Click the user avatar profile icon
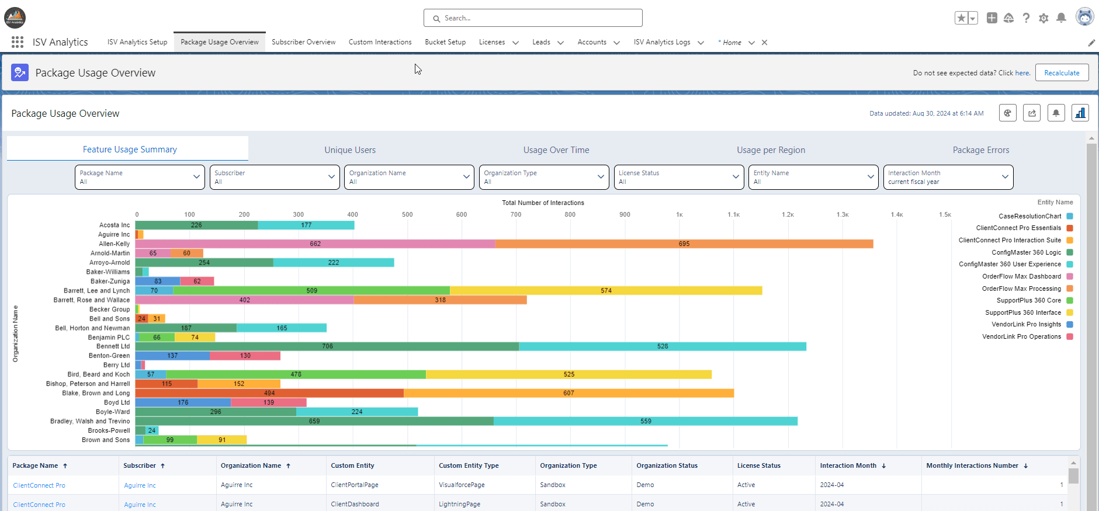 point(1085,17)
